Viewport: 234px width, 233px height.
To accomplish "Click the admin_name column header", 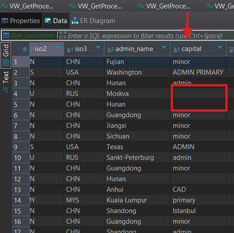I will [137, 49].
